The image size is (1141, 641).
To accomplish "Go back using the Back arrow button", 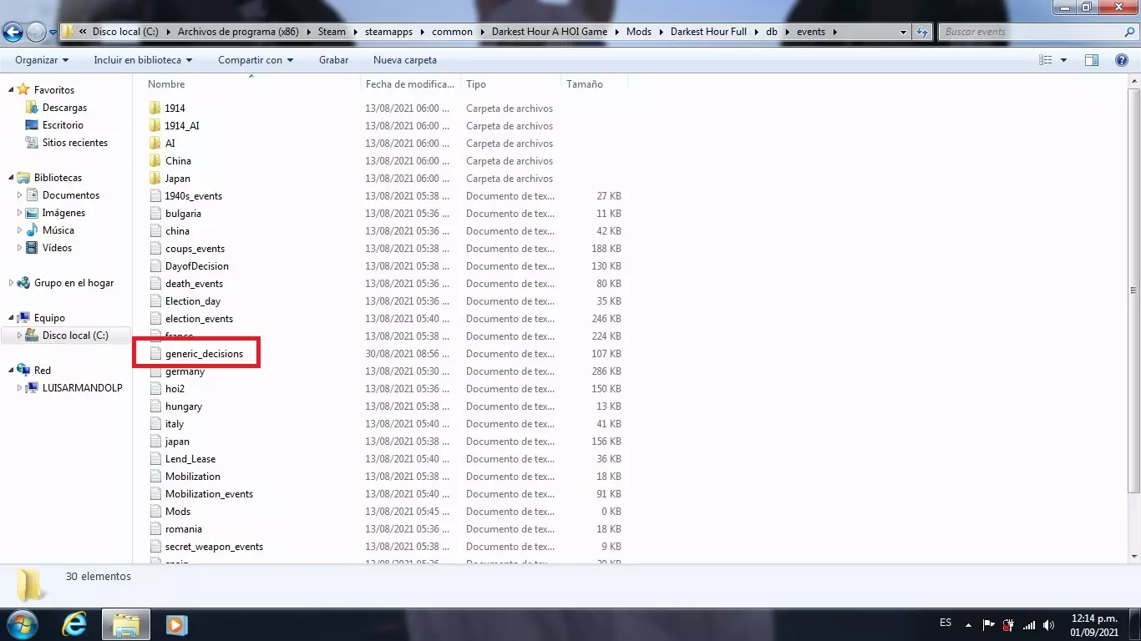I will 13,32.
